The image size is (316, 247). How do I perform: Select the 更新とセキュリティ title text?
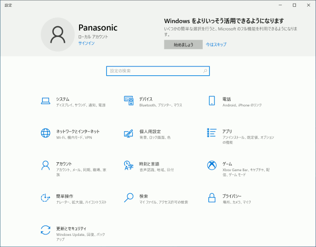[71, 229]
